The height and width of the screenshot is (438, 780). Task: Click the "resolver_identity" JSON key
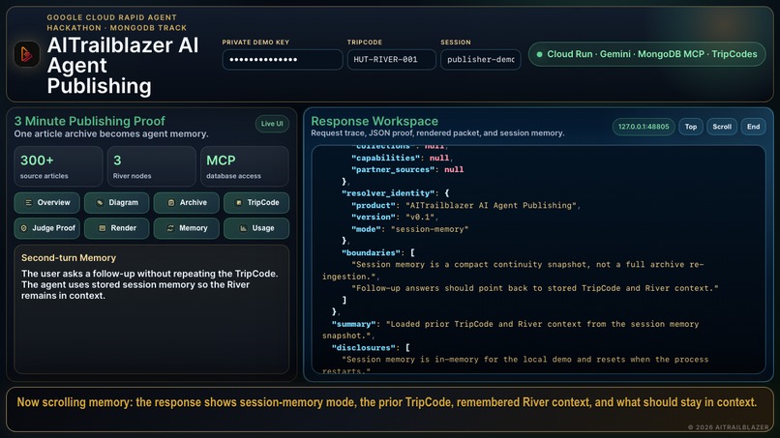tap(388, 193)
